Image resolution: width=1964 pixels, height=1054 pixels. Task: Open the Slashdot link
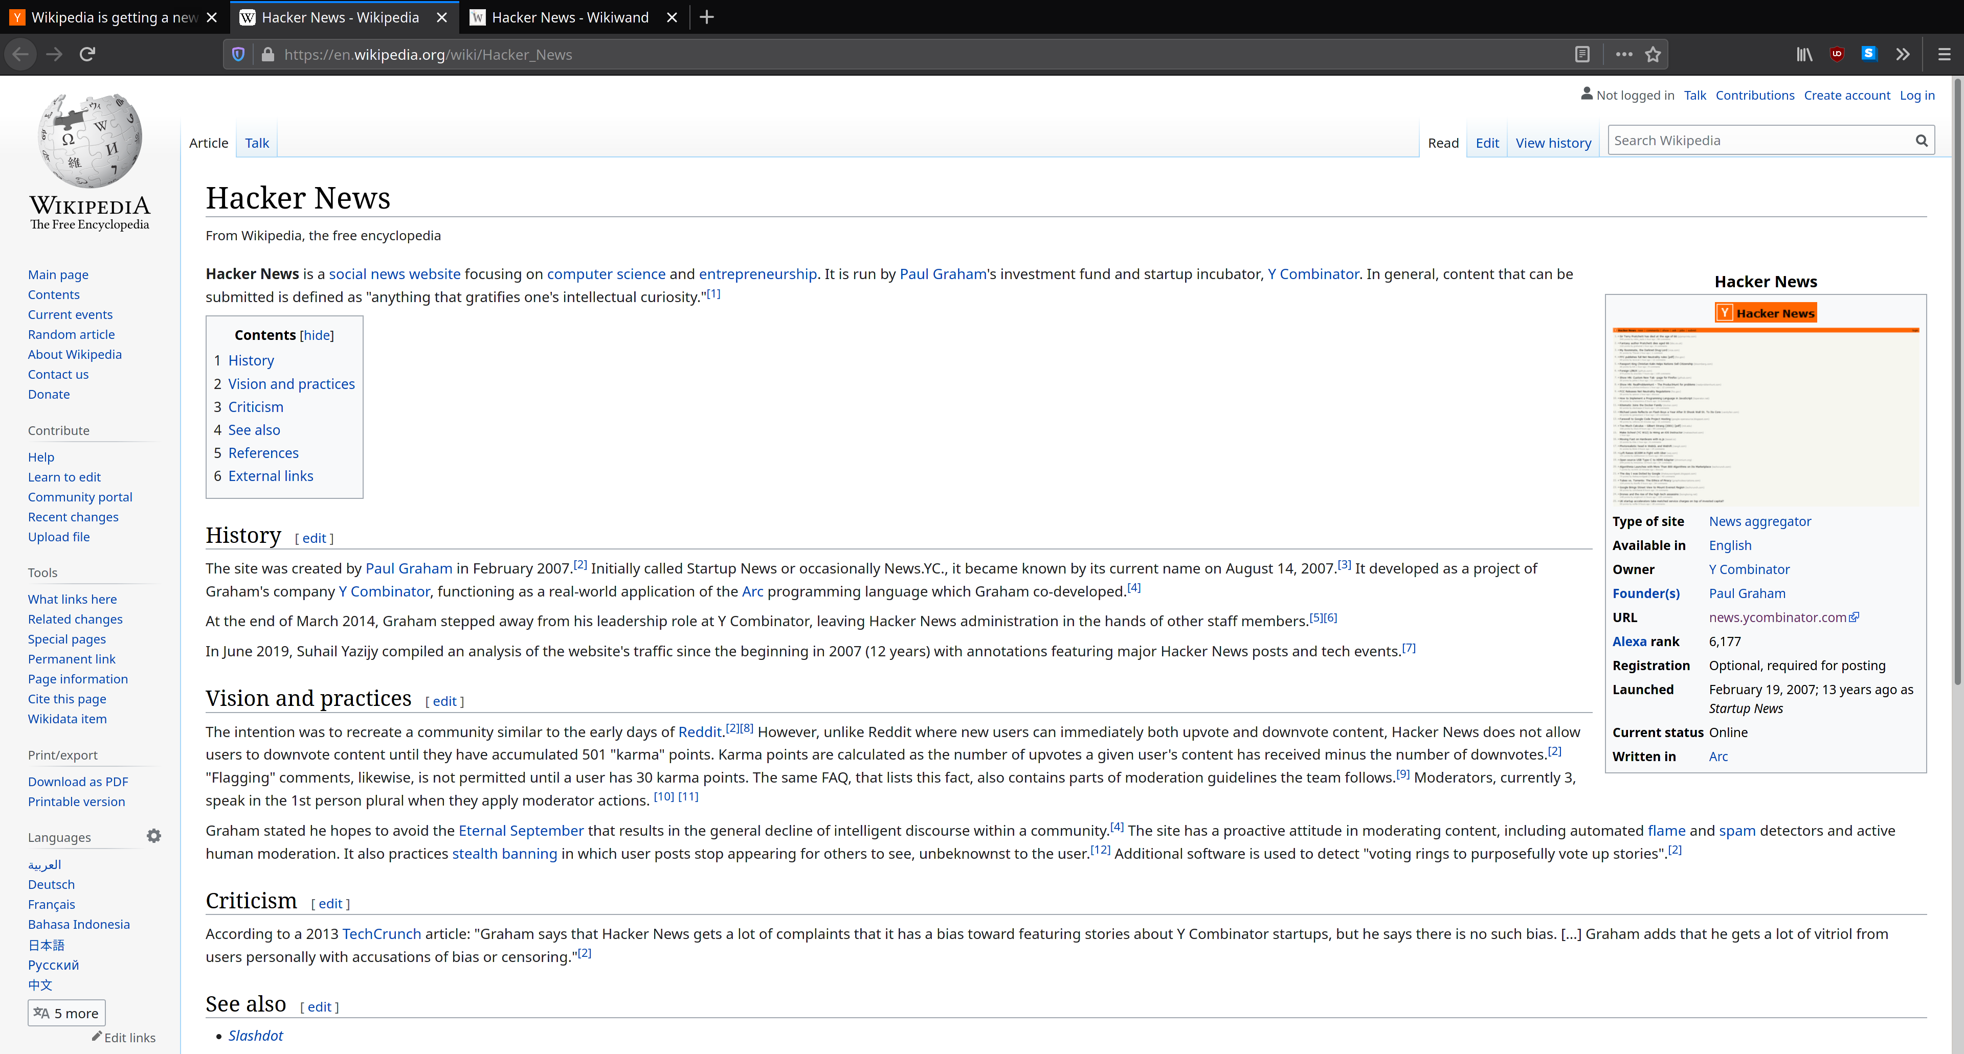tap(255, 1036)
